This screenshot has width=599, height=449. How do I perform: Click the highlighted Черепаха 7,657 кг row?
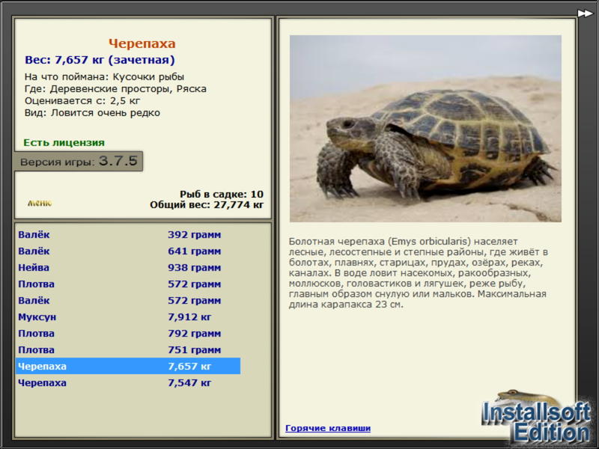tap(128, 366)
